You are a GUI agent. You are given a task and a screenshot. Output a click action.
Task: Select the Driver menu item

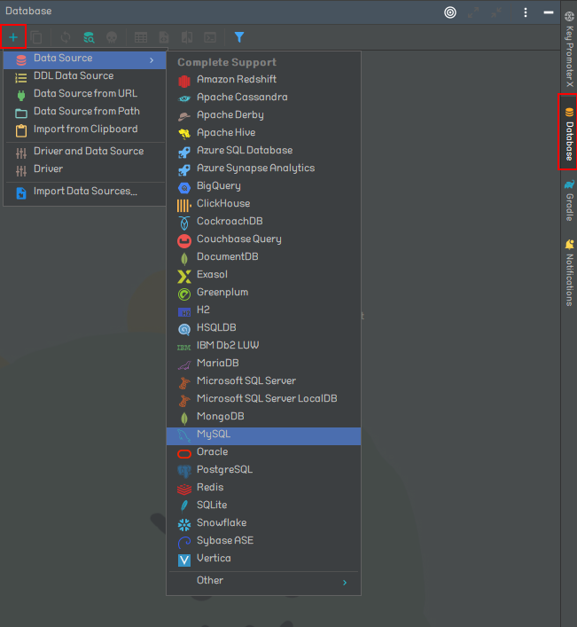pyautogui.click(x=85, y=169)
